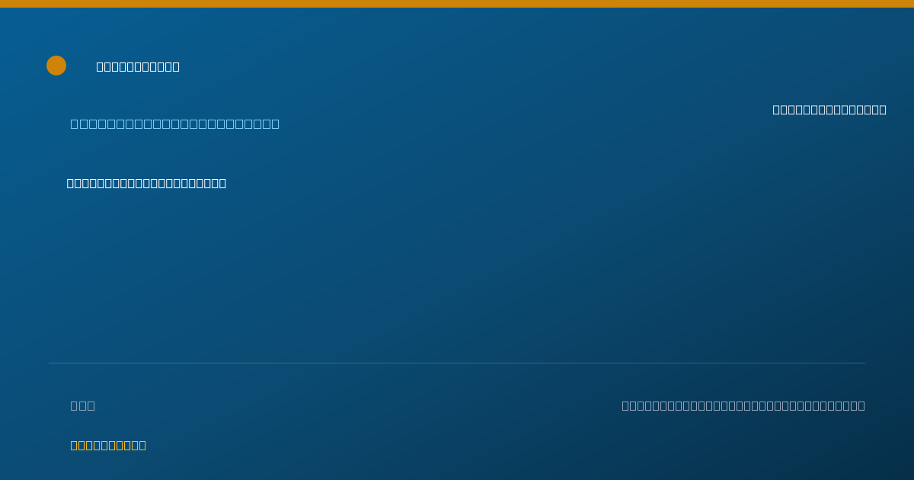Image resolution: width=914 pixels, height=480 pixels.
Task: Select the white title text beside orange circle
Action: [138, 67]
